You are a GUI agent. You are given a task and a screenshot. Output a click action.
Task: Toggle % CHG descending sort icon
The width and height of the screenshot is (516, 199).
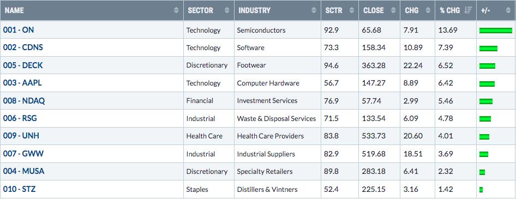tap(468, 10)
